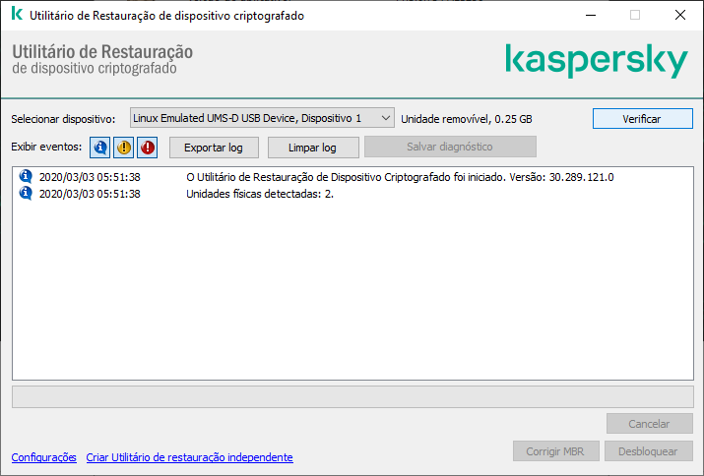
Task: Click info icon of utility started row
Action: [x=26, y=176]
